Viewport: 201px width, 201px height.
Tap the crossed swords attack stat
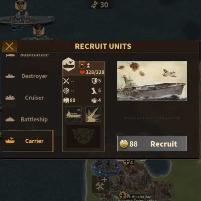tap(66, 81)
